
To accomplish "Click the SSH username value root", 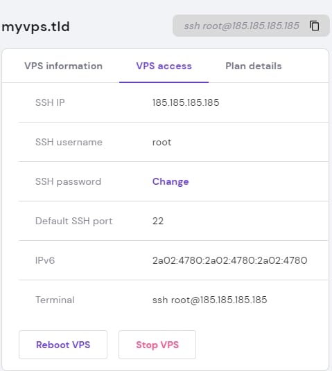I will click(161, 142).
